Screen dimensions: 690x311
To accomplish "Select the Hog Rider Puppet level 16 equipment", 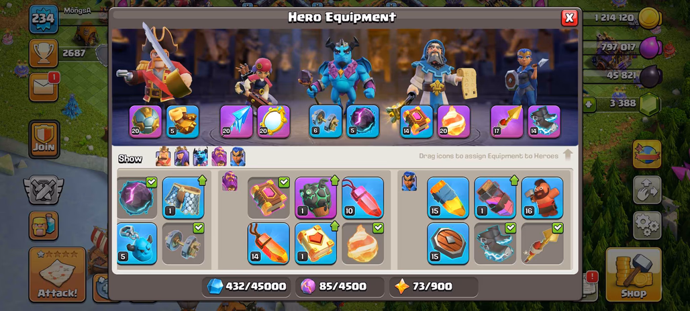I will (542, 197).
